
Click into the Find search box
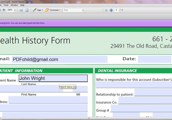[x=73, y=10]
